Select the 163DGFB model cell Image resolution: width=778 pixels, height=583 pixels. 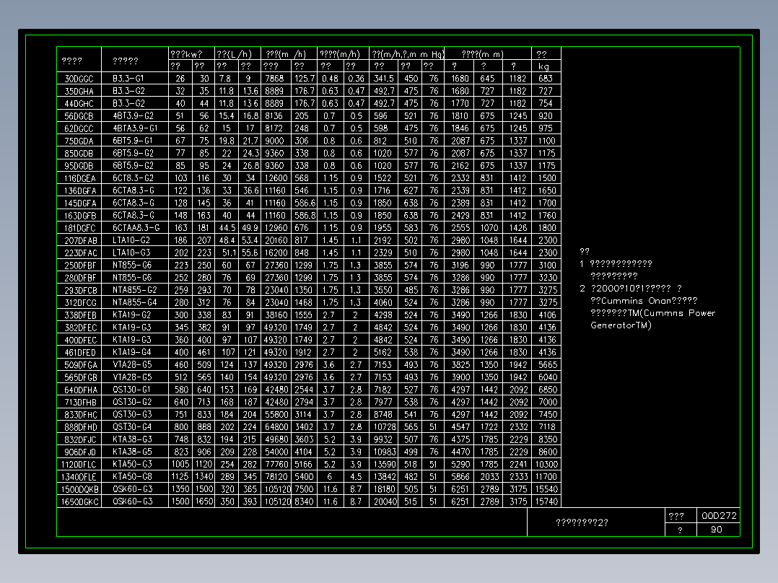[x=79, y=215]
